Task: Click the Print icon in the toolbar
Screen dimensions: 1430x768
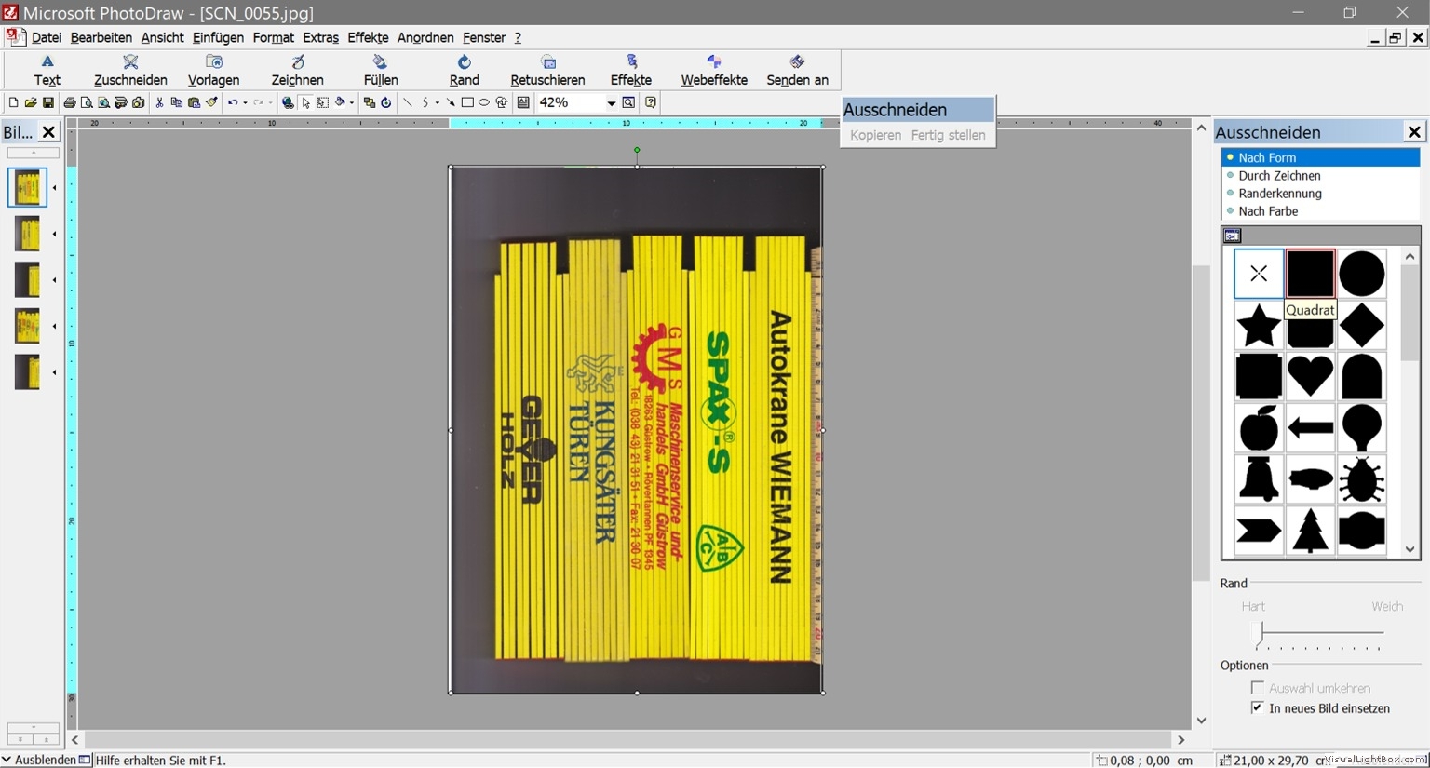Action: coord(69,102)
